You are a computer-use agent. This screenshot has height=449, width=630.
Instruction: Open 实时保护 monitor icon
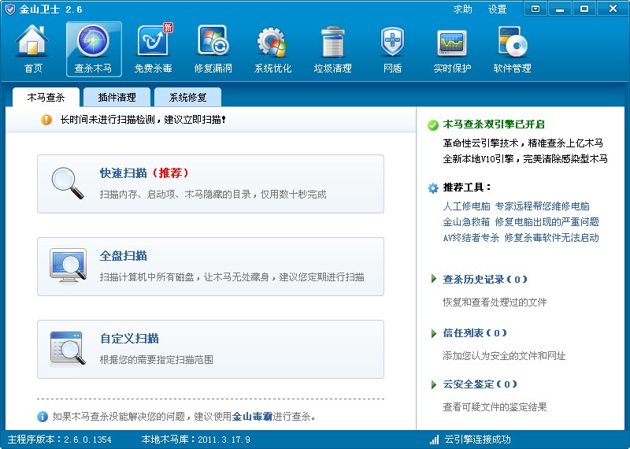(452, 43)
